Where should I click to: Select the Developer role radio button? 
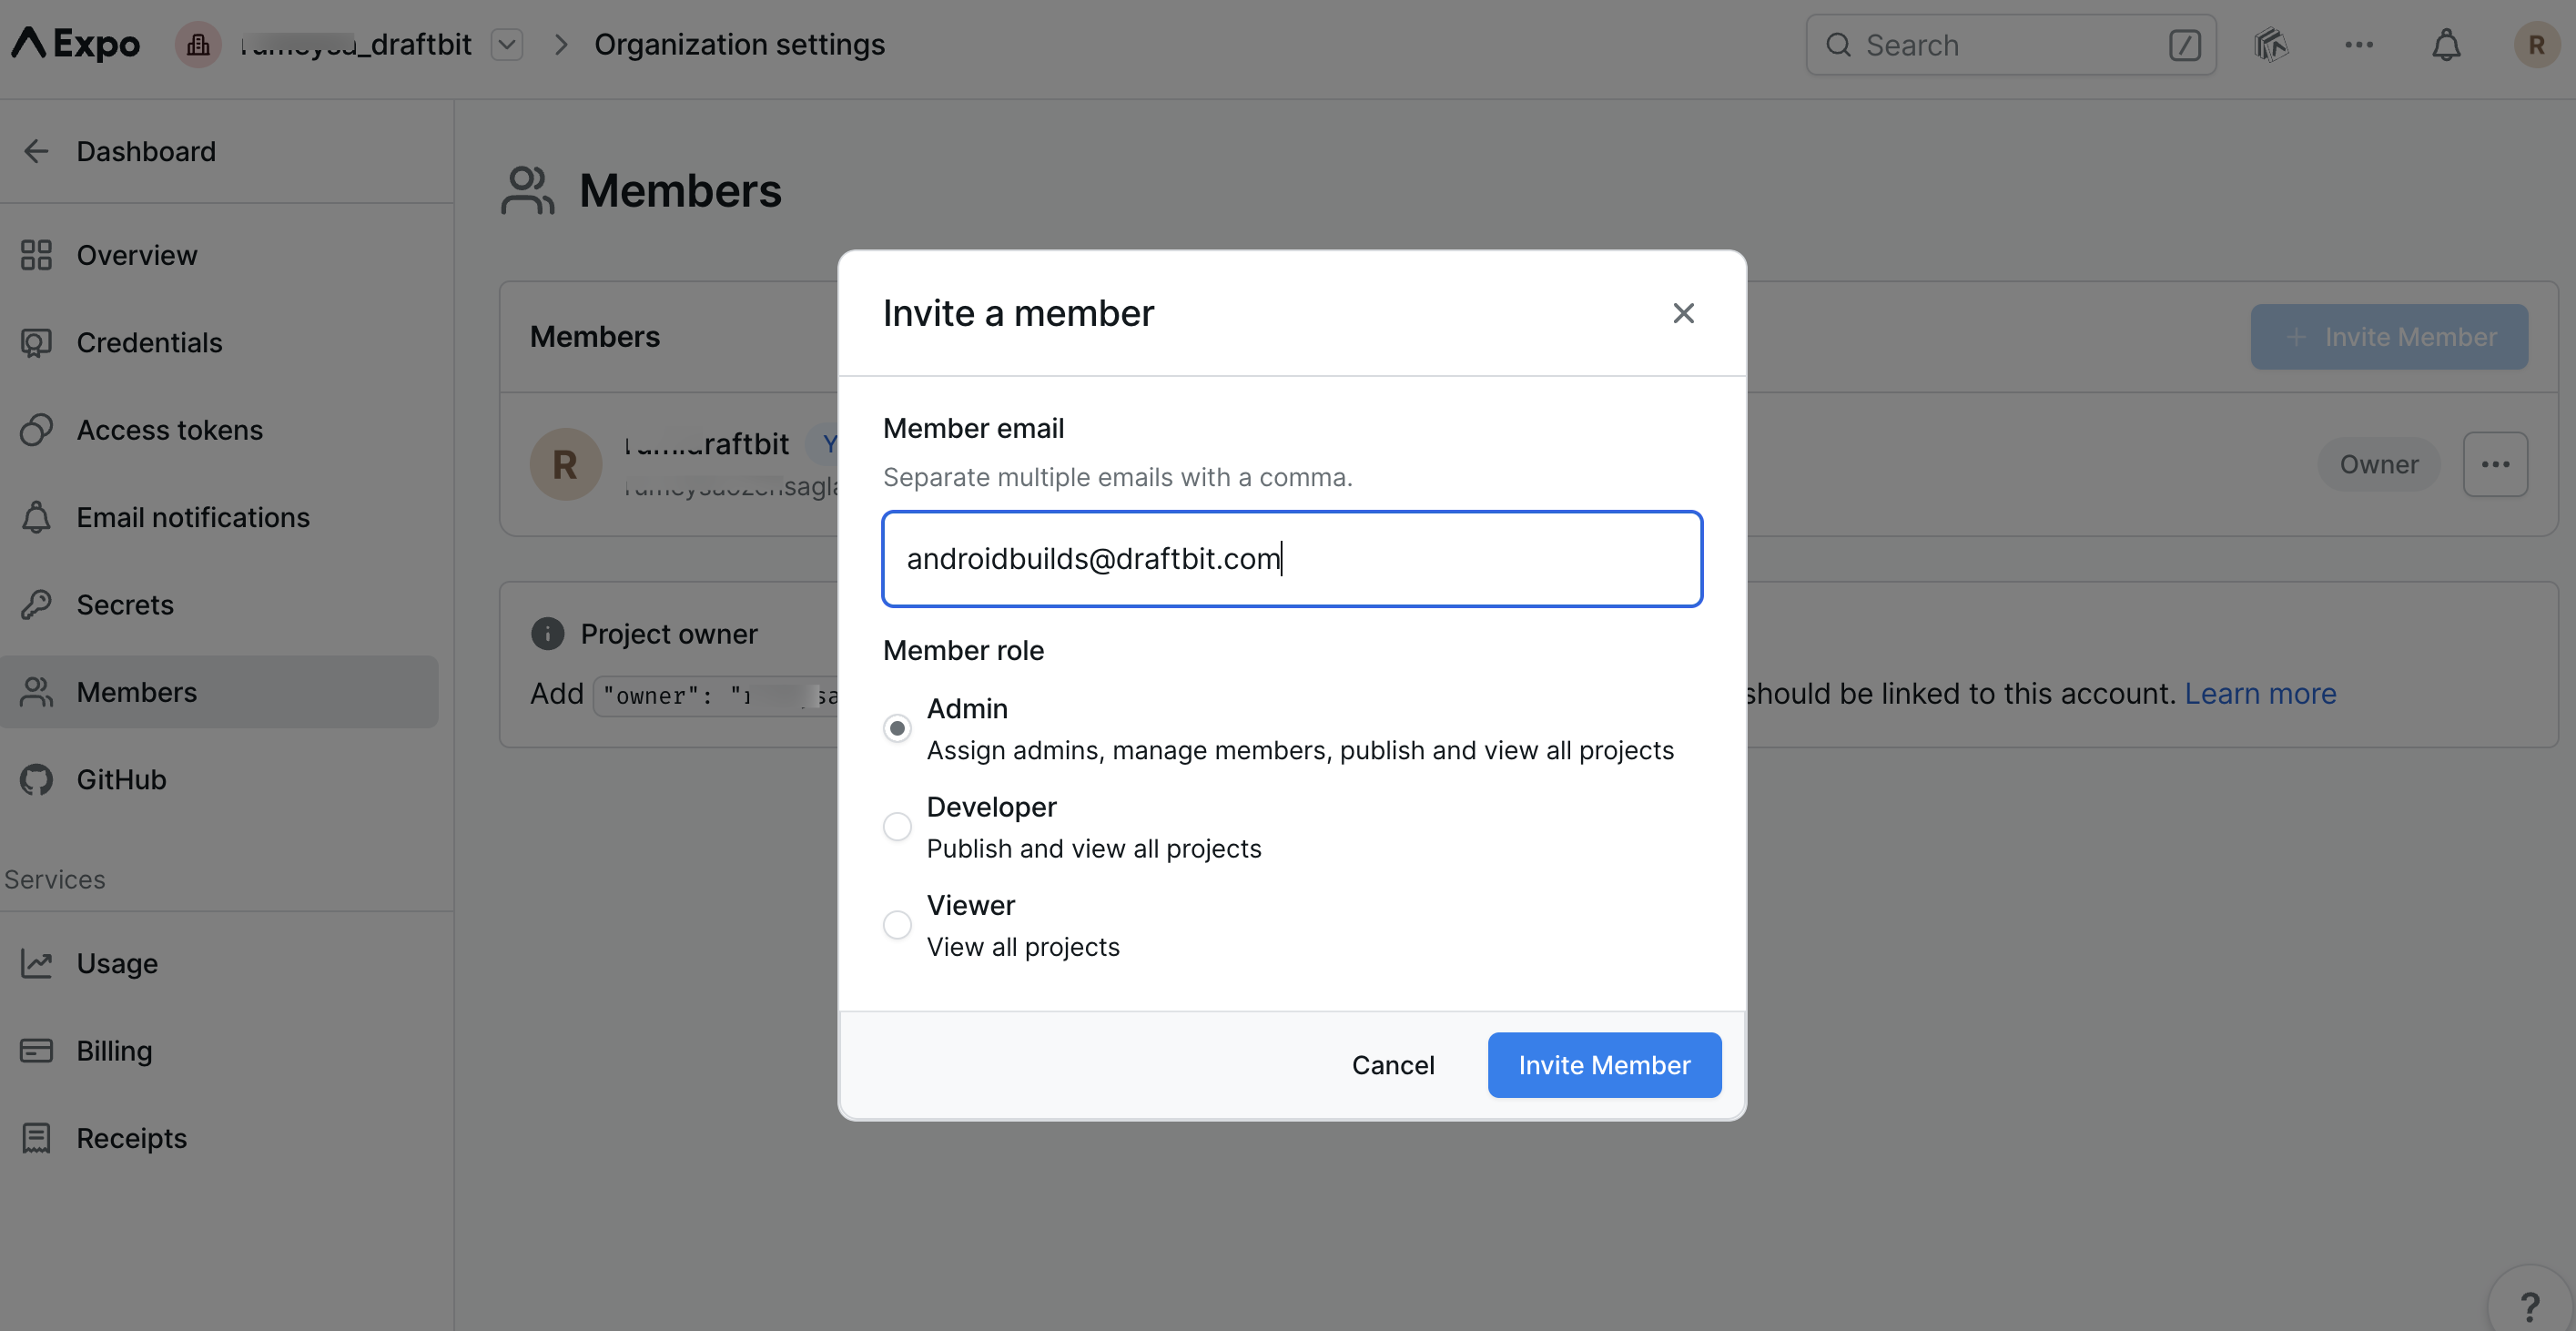click(897, 826)
